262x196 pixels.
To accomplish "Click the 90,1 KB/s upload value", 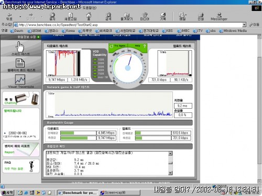I will (181, 80).
